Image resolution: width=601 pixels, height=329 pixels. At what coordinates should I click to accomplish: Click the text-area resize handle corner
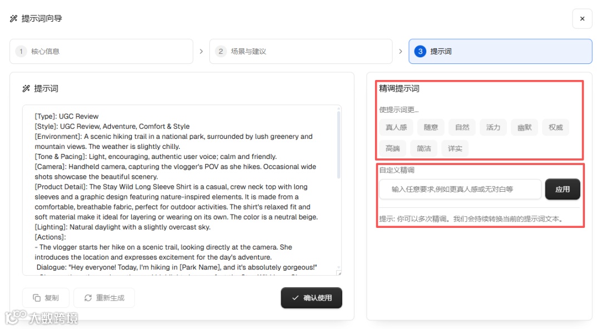pyautogui.click(x=338, y=273)
